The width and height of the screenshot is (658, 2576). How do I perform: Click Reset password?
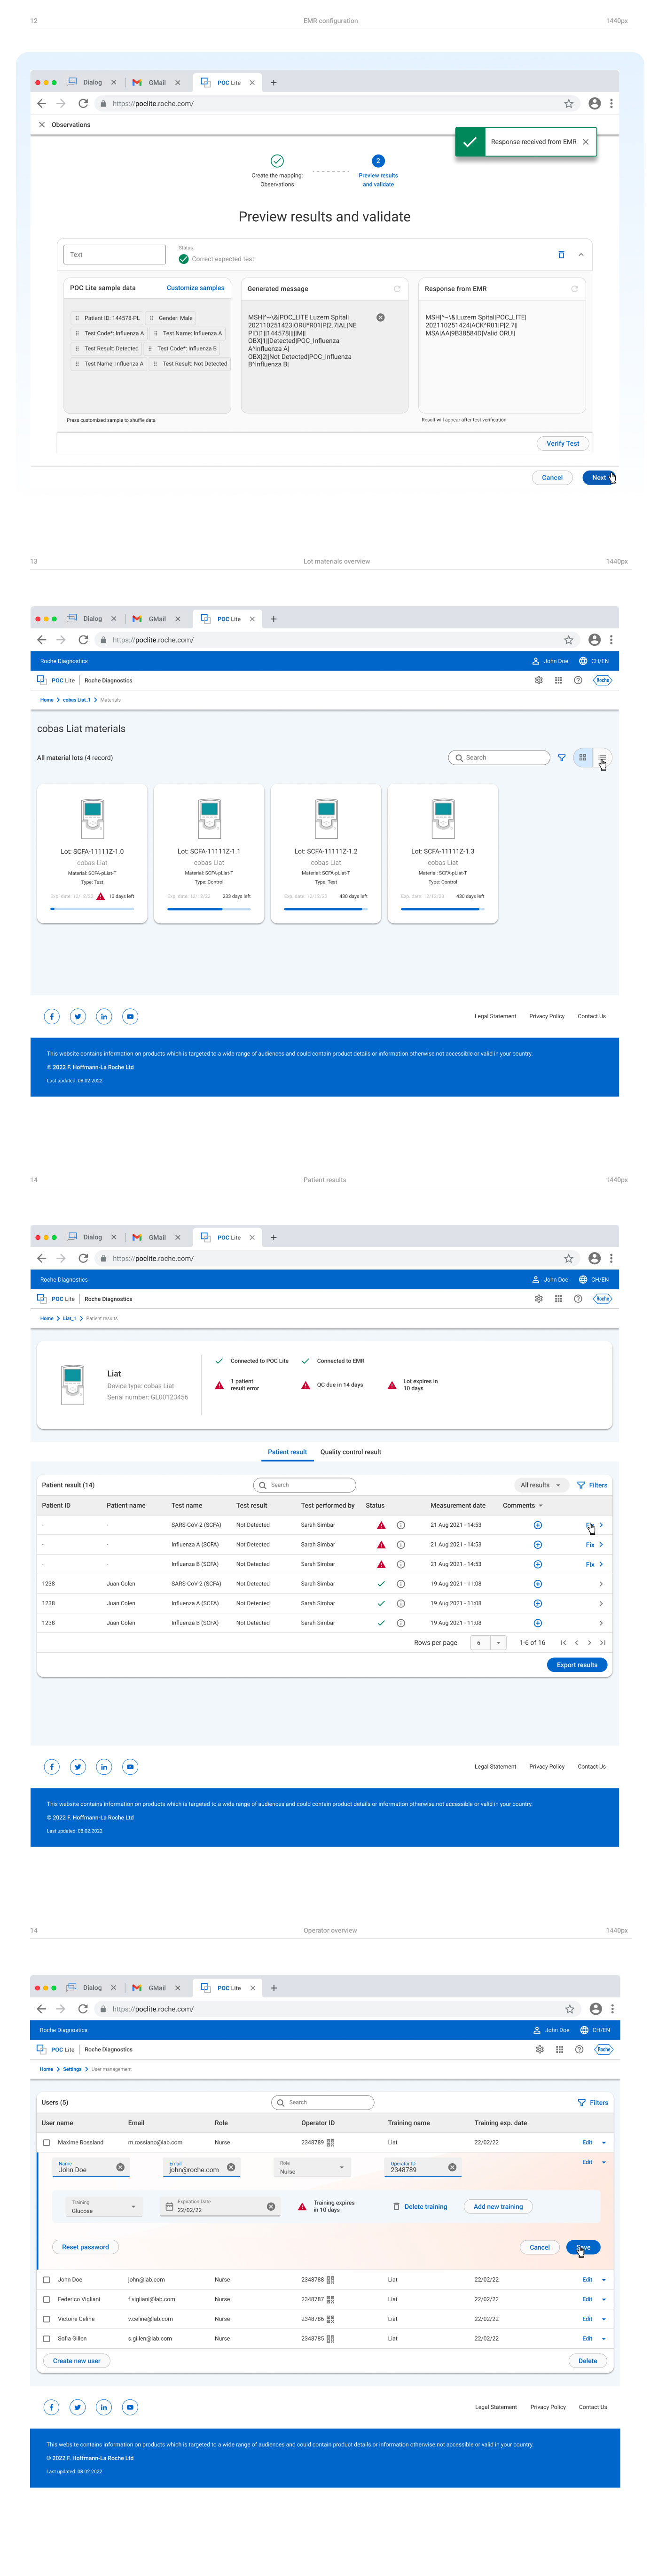coord(85,2247)
